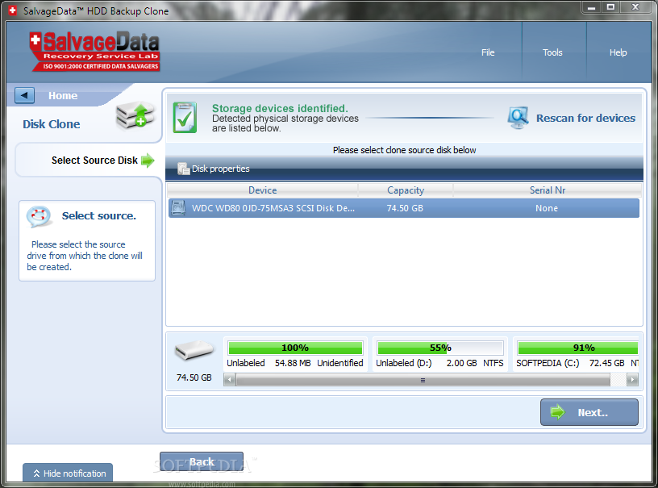Viewport: 658px width, 488px height.
Task: Click Hide notification button
Action: click(x=68, y=473)
